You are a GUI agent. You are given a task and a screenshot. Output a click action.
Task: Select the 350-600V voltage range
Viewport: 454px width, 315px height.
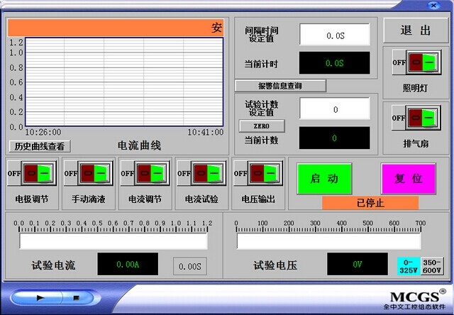click(x=432, y=266)
